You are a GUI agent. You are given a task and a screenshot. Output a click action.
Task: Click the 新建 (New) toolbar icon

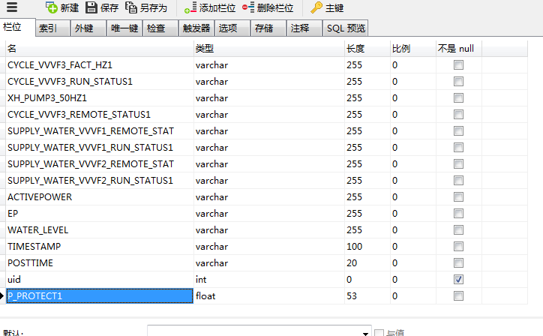52,8
